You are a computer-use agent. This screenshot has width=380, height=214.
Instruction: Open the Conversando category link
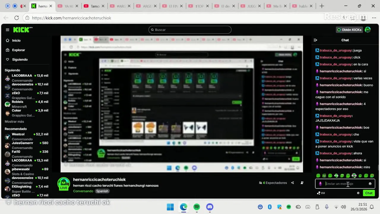coord(83,191)
